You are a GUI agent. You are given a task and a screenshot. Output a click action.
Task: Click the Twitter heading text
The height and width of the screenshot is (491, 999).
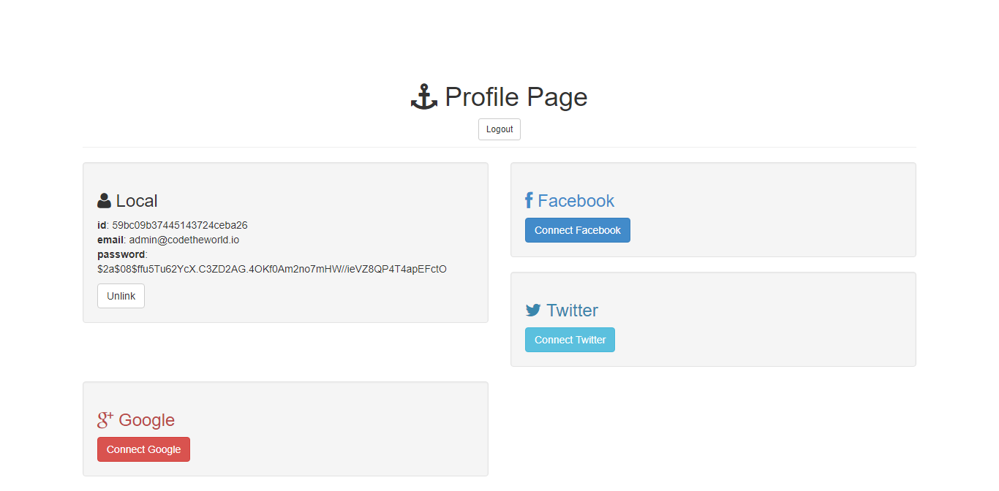[573, 311]
